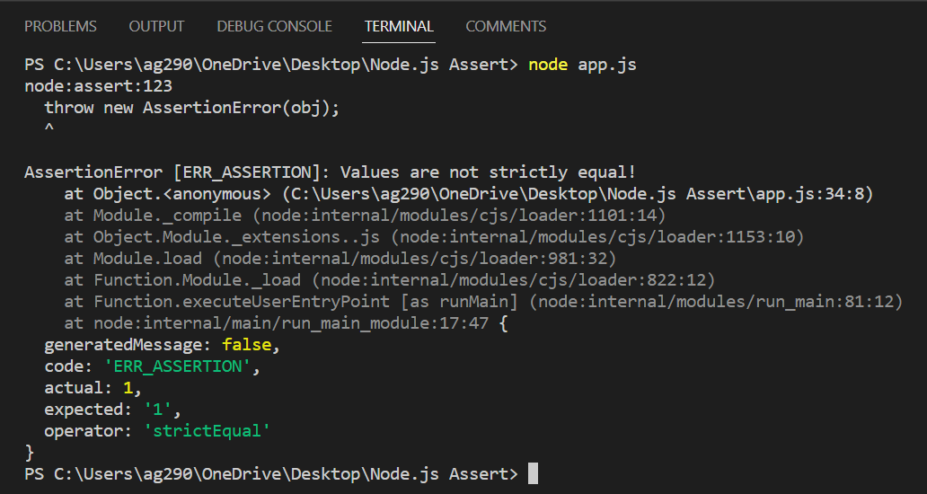Click the Function.Module._load stack line

(x=390, y=280)
